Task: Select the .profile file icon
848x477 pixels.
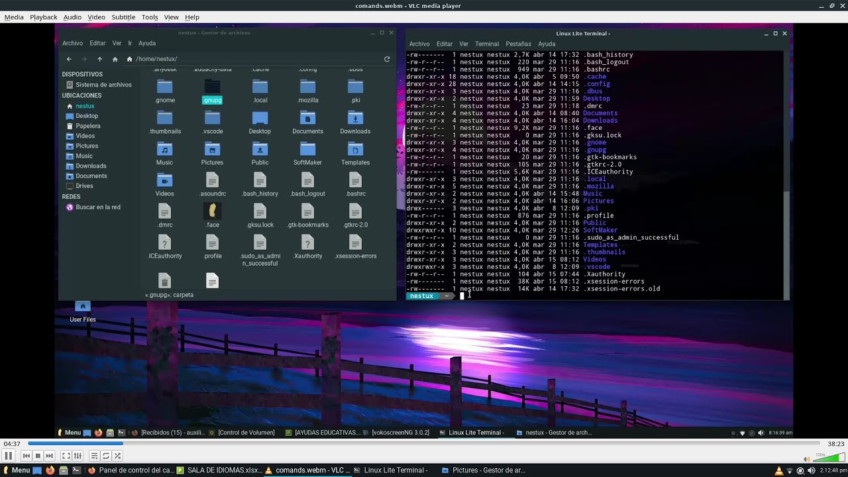Action: pyautogui.click(x=212, y=247)
